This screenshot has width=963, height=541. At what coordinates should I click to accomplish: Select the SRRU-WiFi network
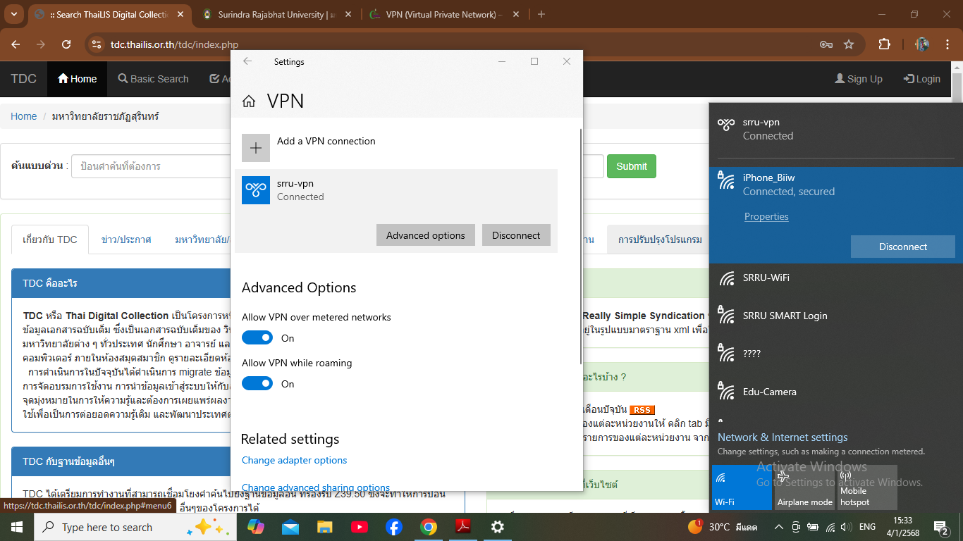pos(836,278)
